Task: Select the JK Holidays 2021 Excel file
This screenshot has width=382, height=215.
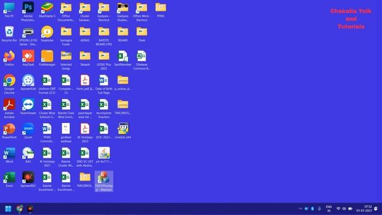Action: [x=47, y=157]
